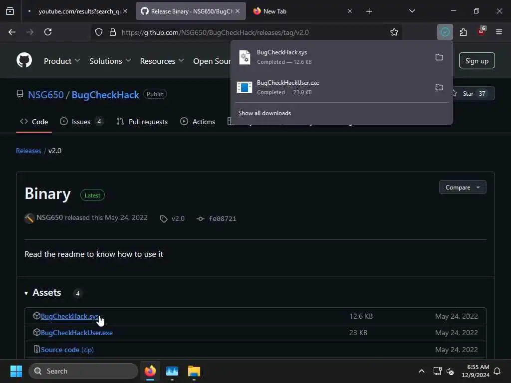Viewport: 511px width, 383px height.
Task: Open the extensions puzzle icon
Action: [x=463, y=32]
